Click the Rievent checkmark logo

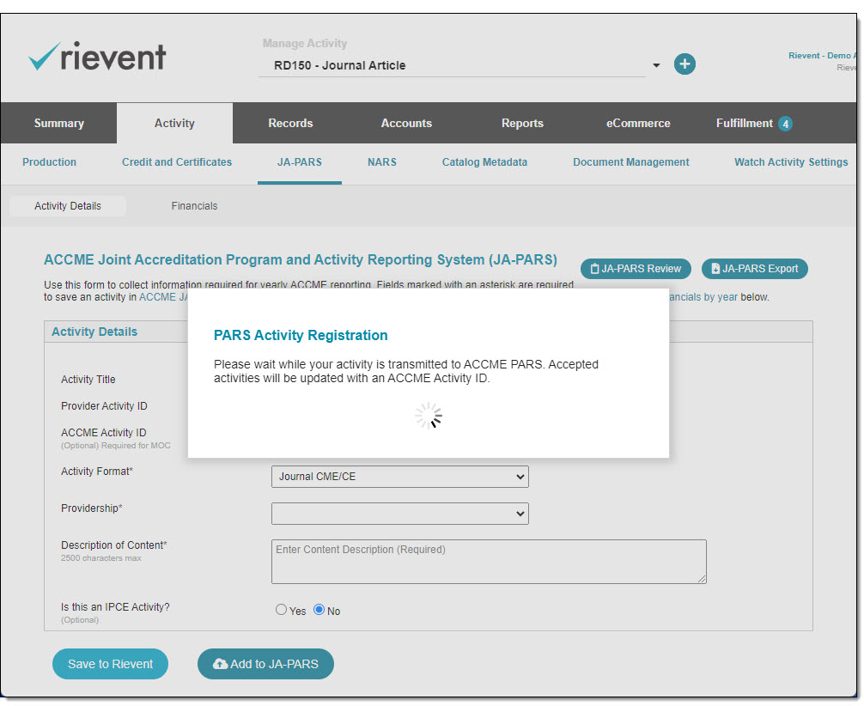click(x=97, y=56)
